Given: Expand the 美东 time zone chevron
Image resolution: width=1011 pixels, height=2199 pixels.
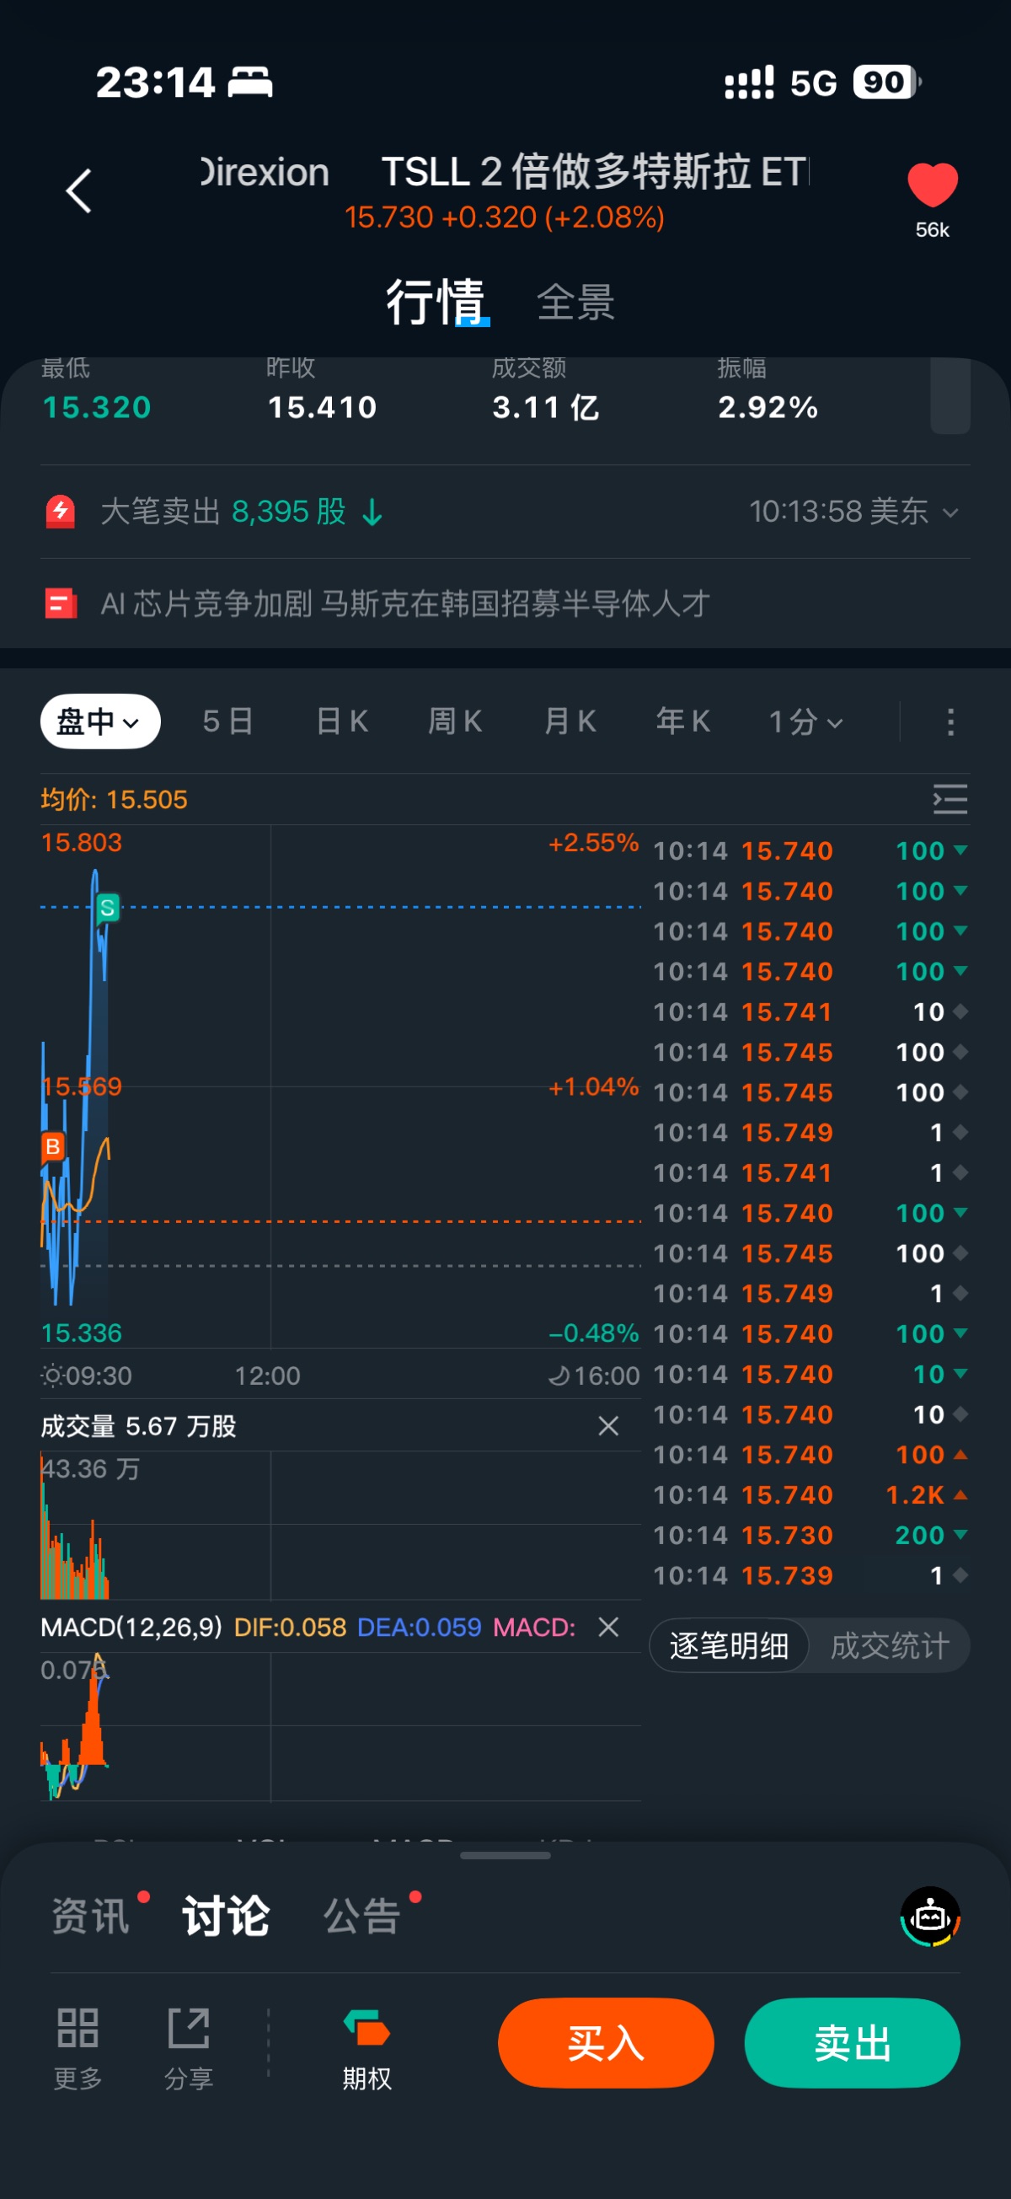Looking at the screenshot, I should [x=949, y=512].
